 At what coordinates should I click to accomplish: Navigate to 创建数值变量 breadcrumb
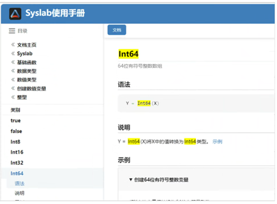tap(31, 88)
